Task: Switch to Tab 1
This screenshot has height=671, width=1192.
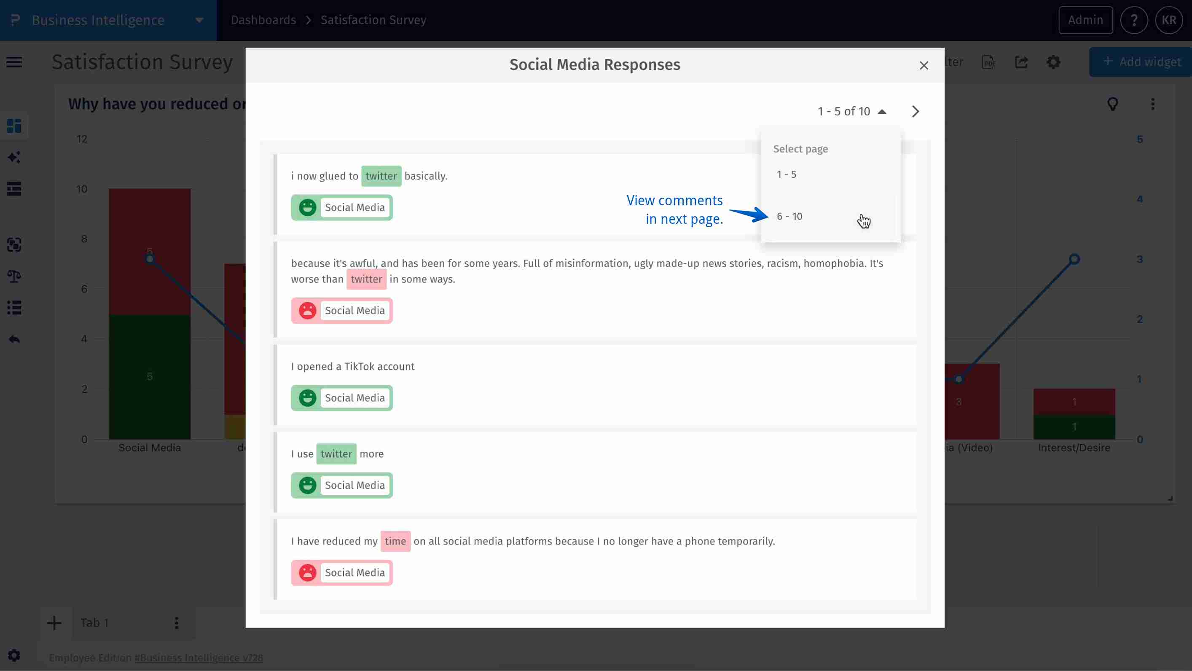Action: [x=94, y=623]
